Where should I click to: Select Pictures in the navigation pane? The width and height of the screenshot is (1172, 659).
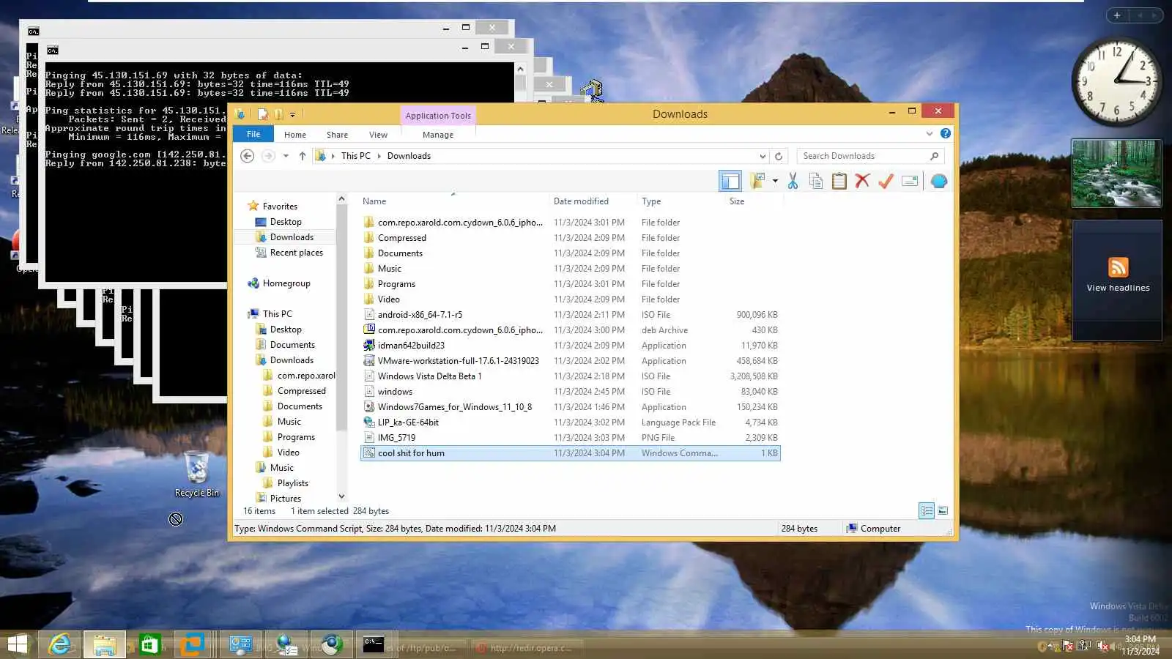click(285, 499)
